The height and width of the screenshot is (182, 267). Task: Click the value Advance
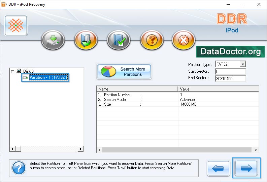[187, 100]
